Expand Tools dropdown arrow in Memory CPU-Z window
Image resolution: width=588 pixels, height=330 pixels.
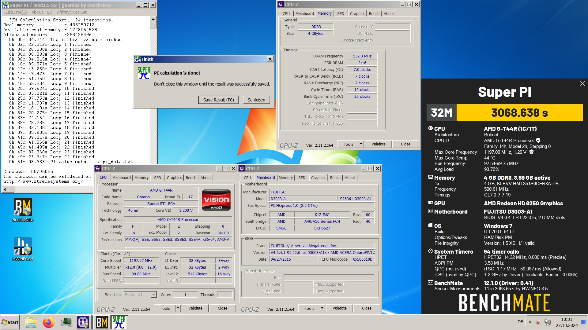(x=361, y=144)
